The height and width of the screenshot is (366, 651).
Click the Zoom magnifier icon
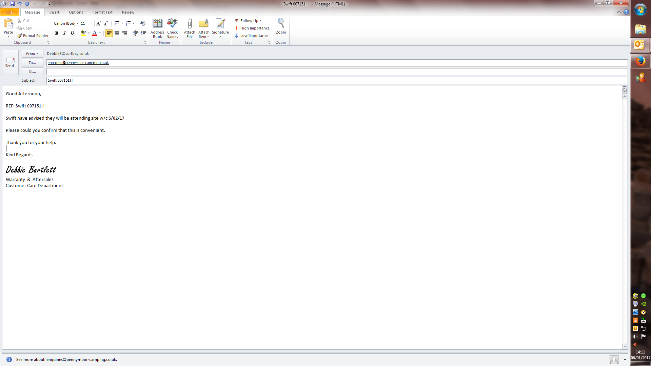[281, 26]
